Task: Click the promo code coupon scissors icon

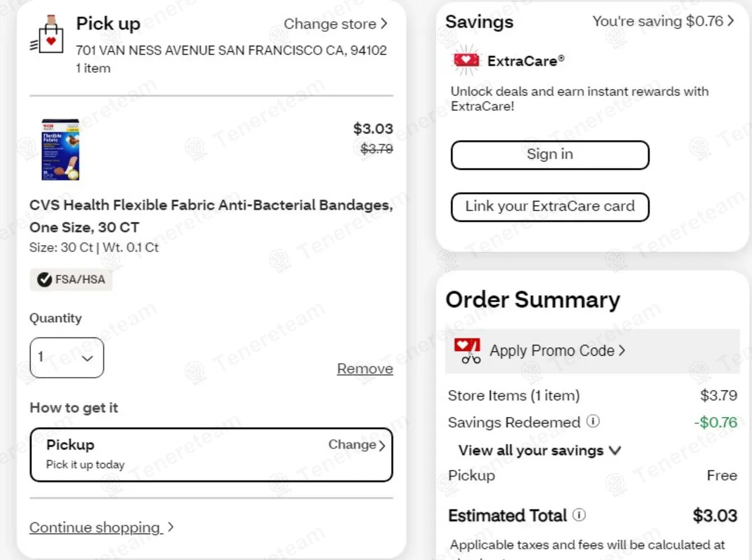Action: click(x=468, y=351)
